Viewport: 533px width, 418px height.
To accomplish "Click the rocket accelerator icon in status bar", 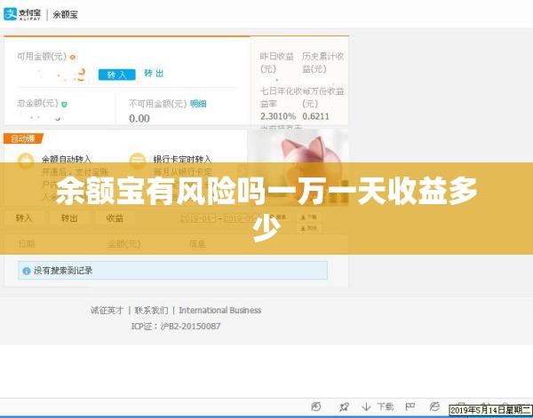I will (x=344, y=406).
